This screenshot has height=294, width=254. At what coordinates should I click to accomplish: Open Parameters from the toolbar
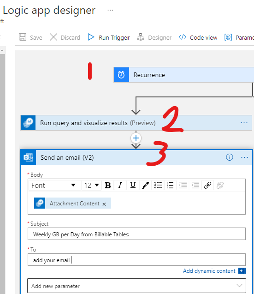pyautogui.click(x=239, y=37)
